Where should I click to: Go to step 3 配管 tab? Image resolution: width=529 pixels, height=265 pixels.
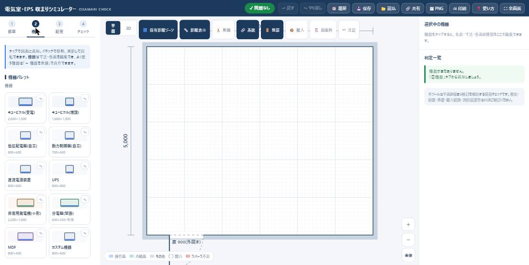coord(59,27)
